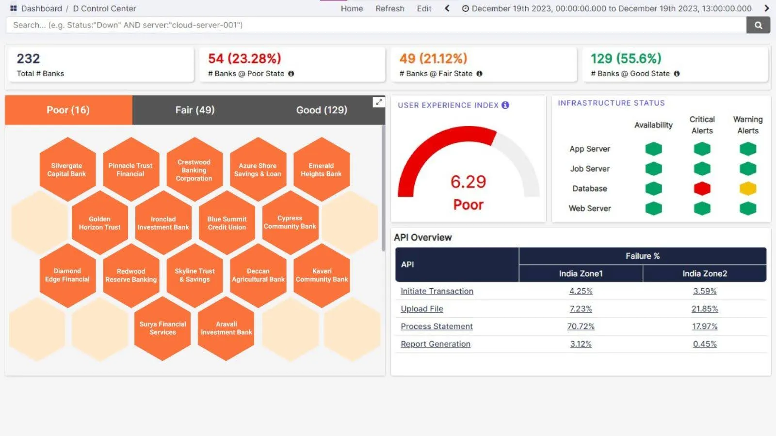Image resolution: width=776 pixels, height=436 pixels.
Task: Select Azure Shore Savings & Loan hexagon
Action: tap(258, 170)
